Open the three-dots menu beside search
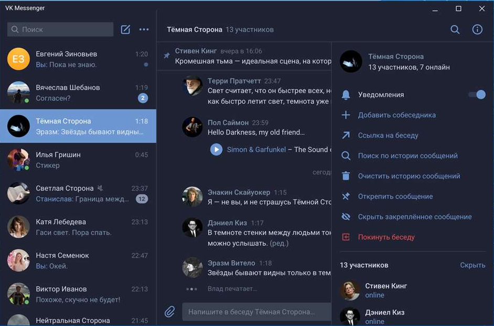494x326 pixels. pos(144,29)
